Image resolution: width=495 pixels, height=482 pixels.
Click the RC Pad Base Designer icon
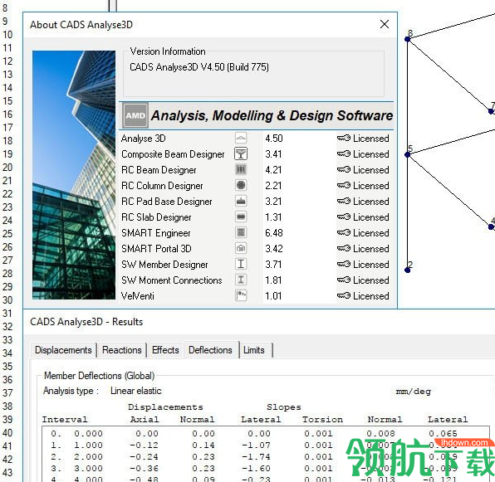point(241,201)
